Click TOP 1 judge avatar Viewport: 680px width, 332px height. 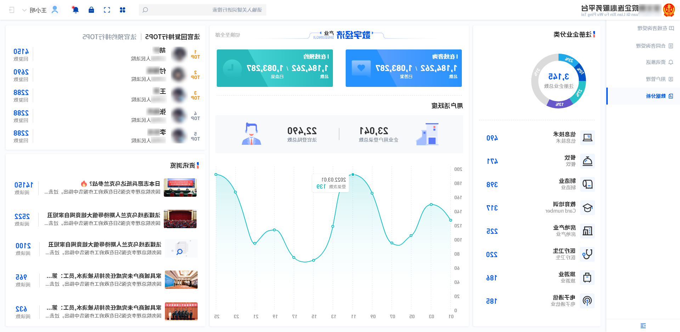179,54
